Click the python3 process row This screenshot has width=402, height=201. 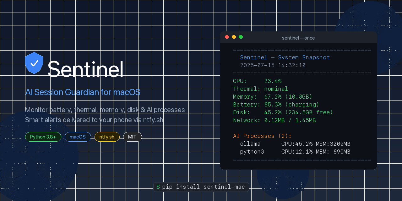(295, 152)
